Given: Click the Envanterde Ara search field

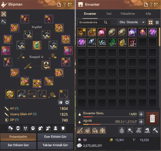Looking at the screenshot, I should pyautogui.click(x=93, y=22).
